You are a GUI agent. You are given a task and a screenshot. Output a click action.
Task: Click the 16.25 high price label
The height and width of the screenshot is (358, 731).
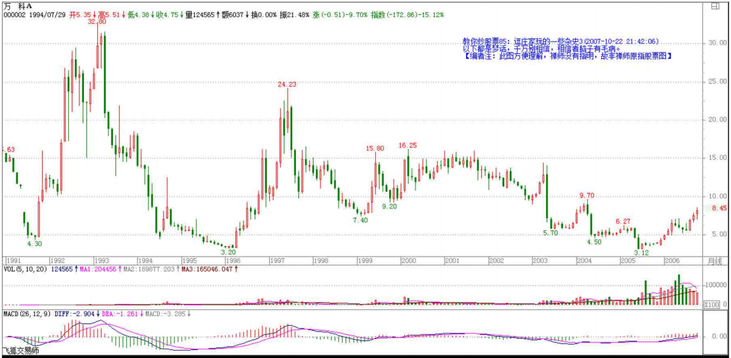[x=407, y=145]
